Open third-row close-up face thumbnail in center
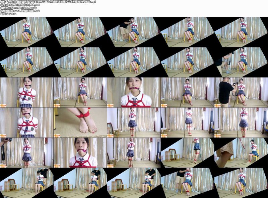 pyautogui.click(x=134, y=92)
